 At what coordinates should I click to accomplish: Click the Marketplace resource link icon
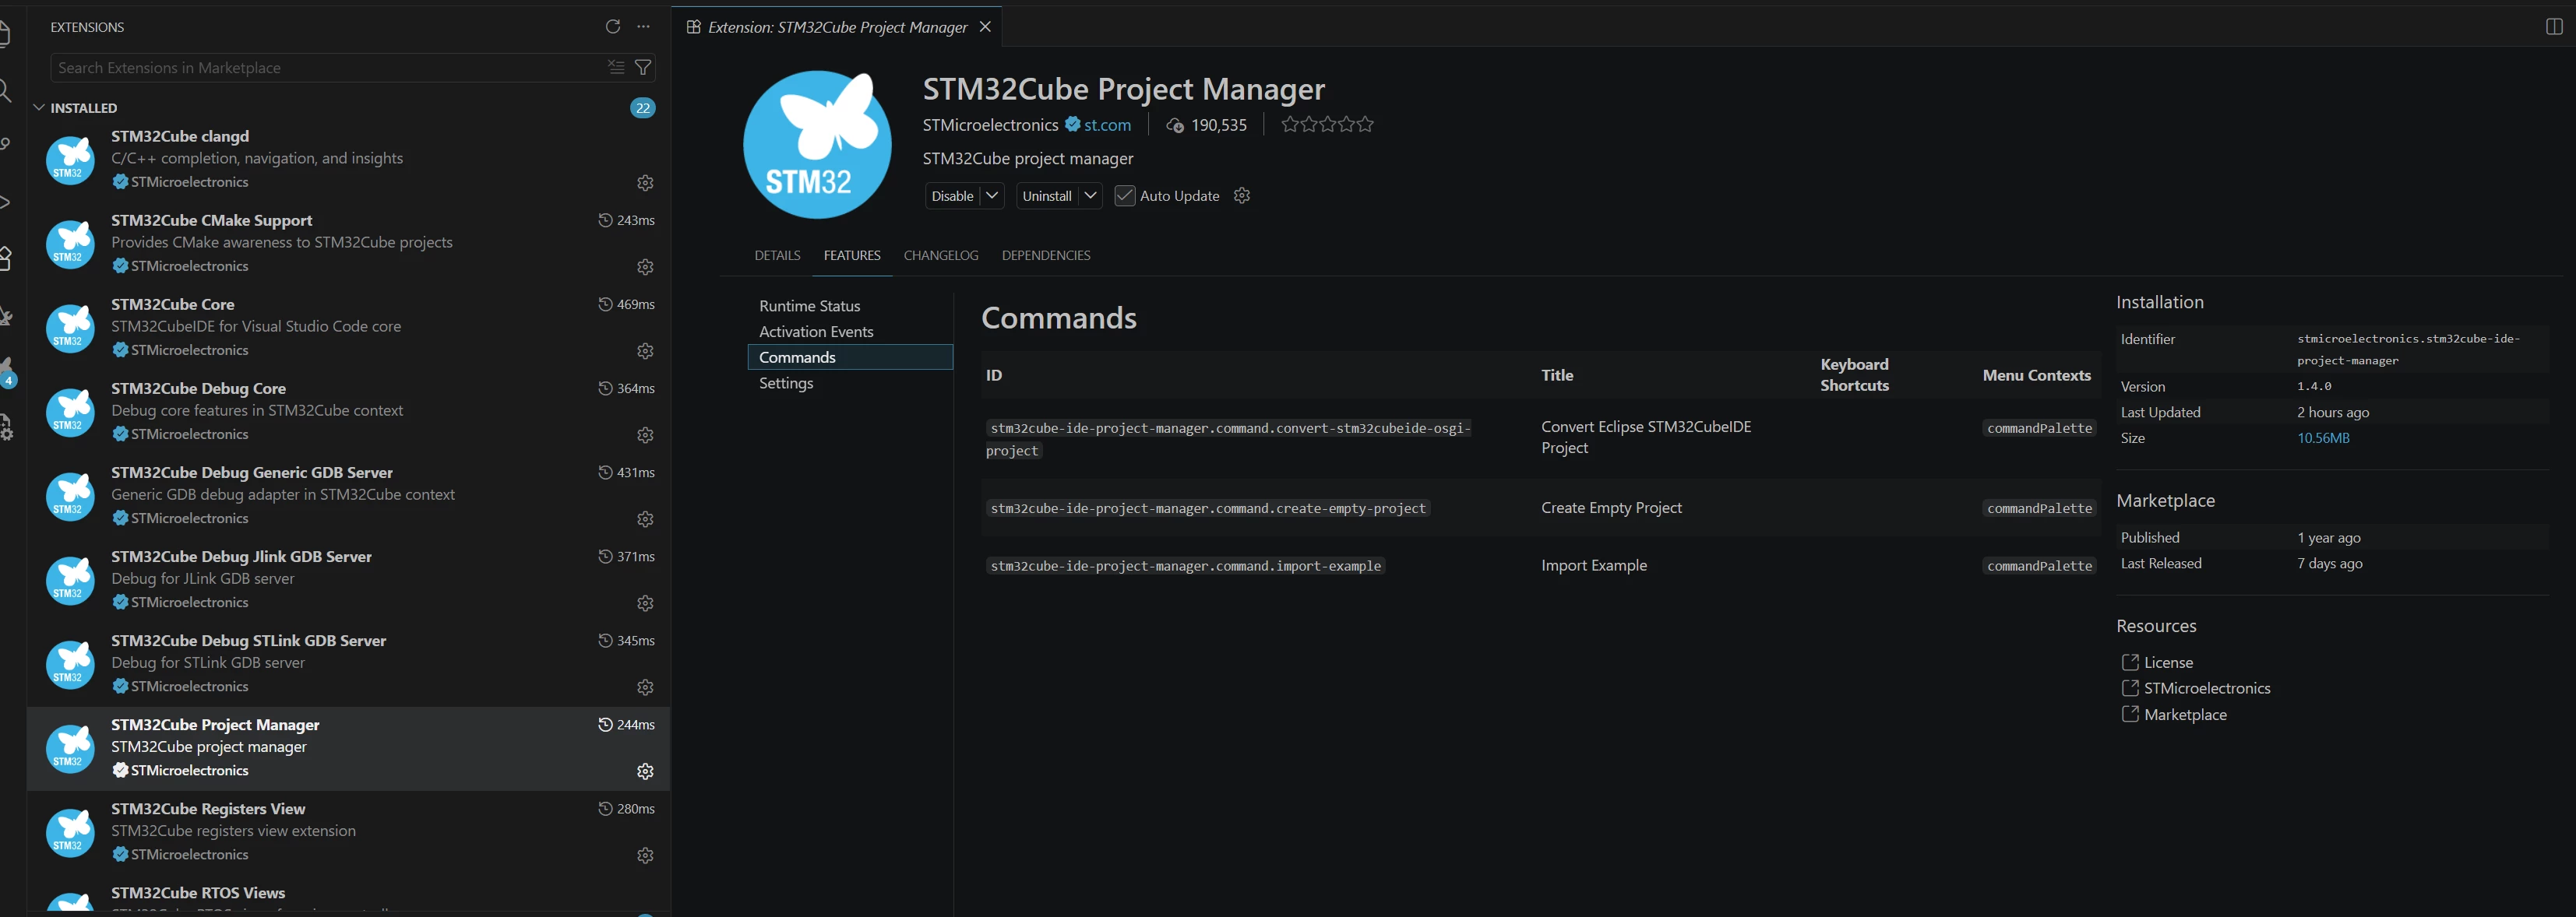pyautogui.click(x=2130, y=715)
